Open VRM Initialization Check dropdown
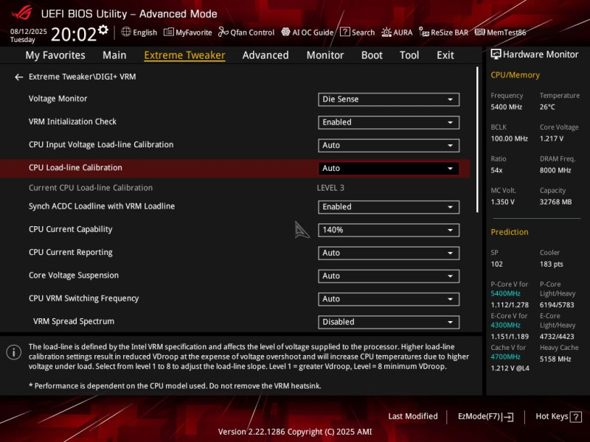The image size is (590, 442). tap(389, 122)
